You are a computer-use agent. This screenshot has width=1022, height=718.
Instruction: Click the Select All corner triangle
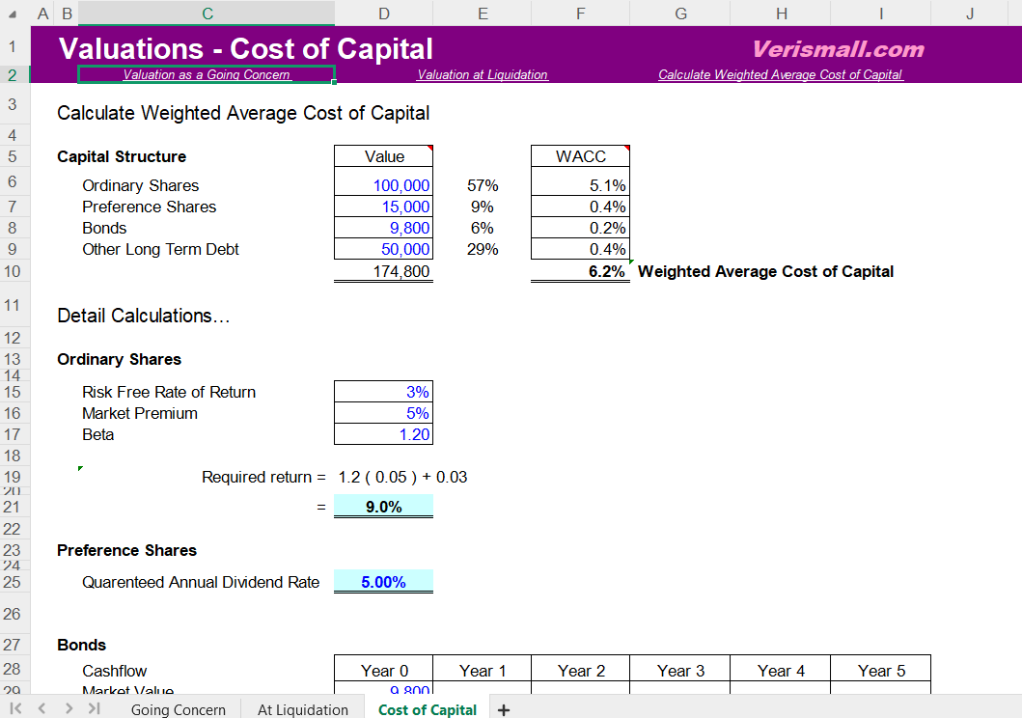click(x=12, y=14)
